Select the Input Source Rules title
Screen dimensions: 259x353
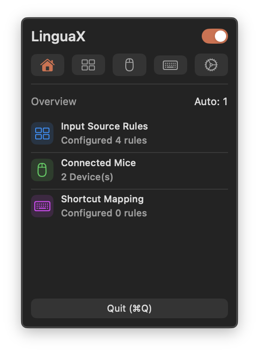click(105, 126)
